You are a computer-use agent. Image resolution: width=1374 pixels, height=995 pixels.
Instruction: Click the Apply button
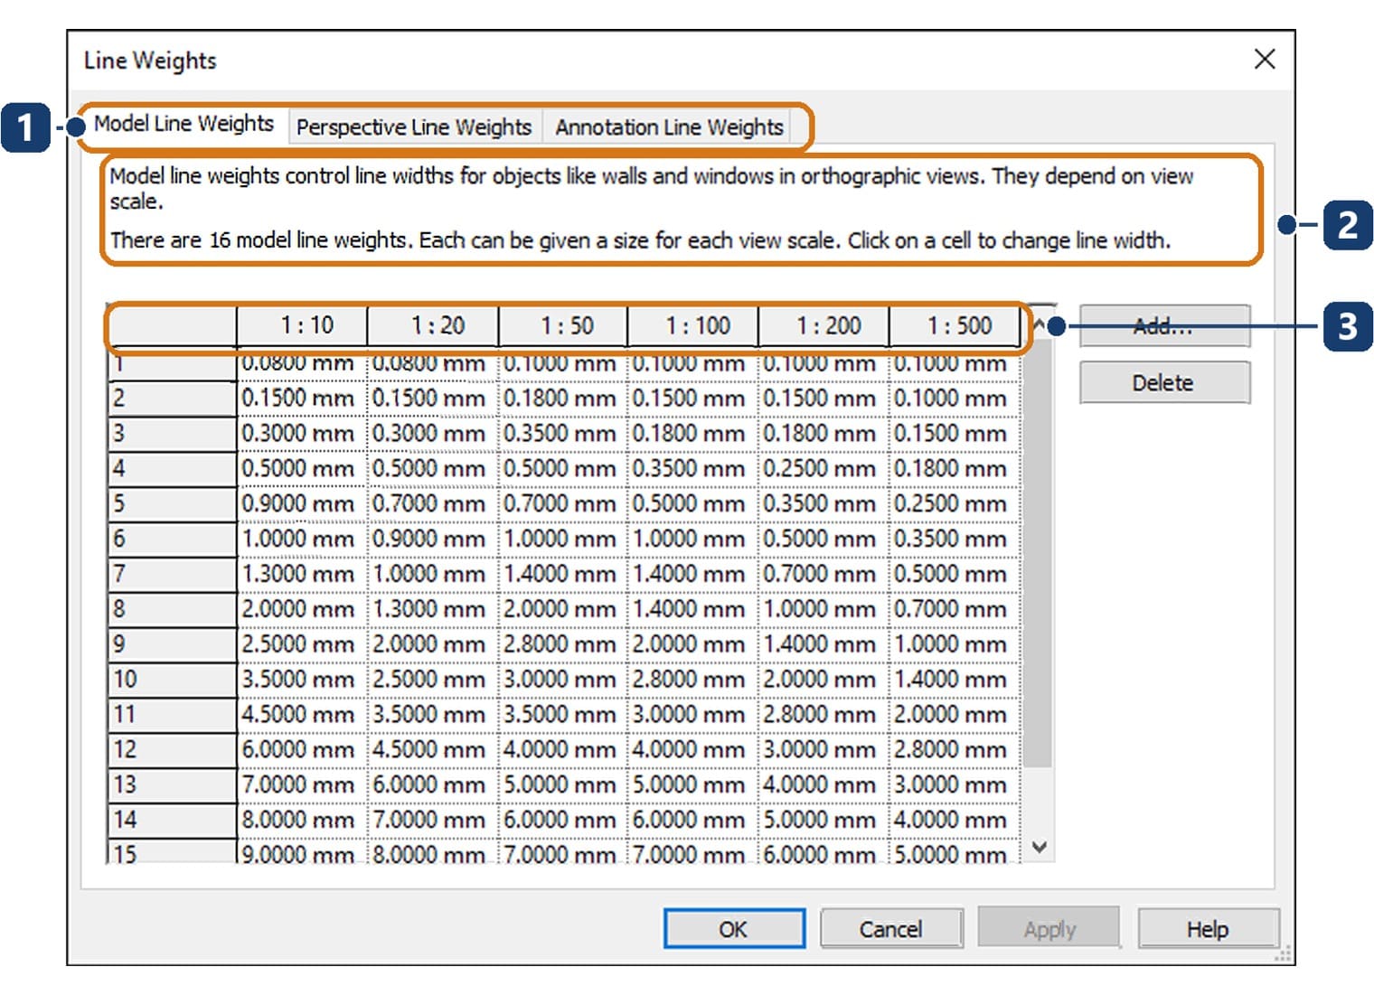click(1049, 929)
